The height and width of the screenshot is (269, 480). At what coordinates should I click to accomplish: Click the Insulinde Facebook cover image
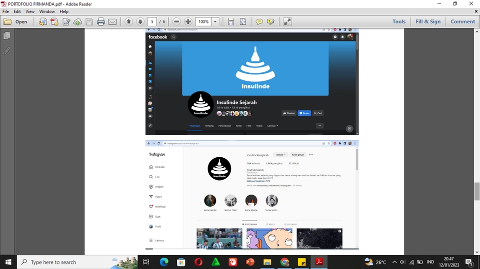[x=255, y=68]
